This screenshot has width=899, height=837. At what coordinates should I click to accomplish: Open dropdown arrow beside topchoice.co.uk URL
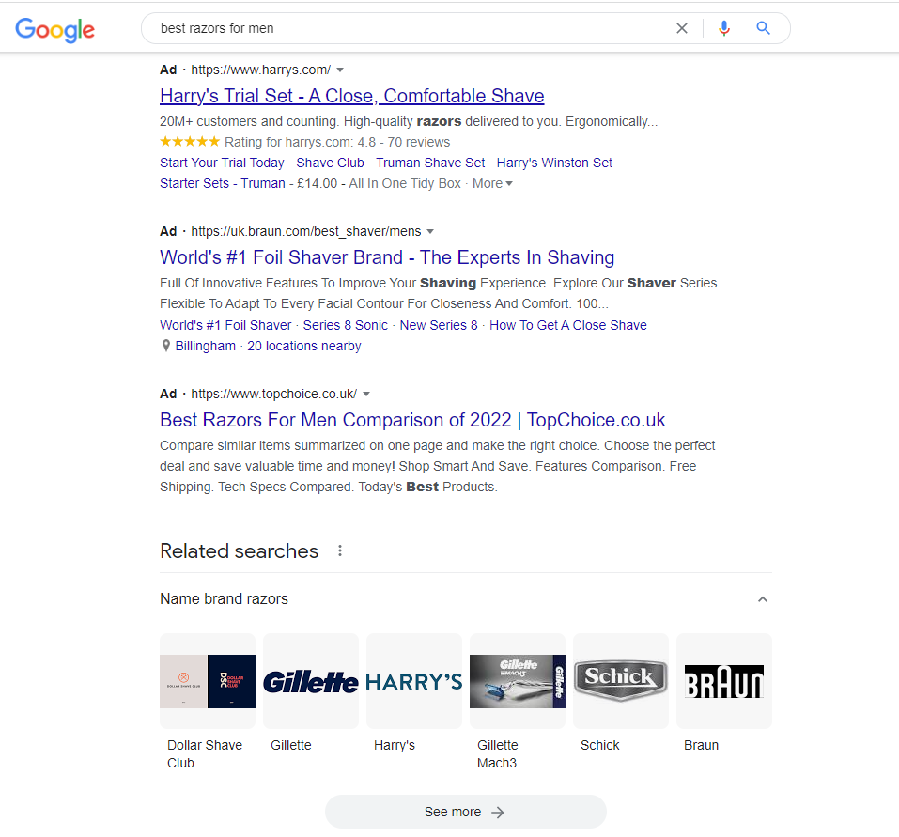tap(366, 394)
